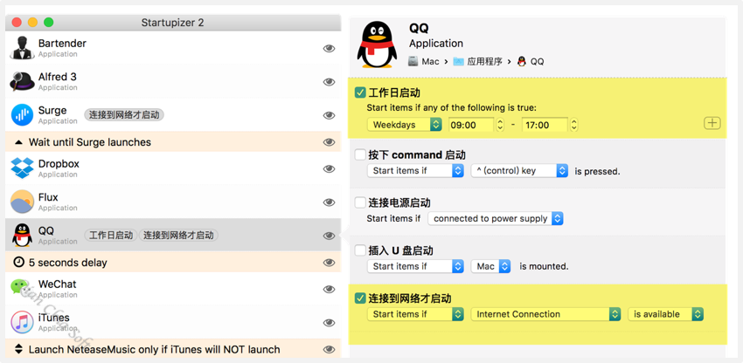Click the clock icon on 5 seconds delay
Screen dimensions: 743x363
click(18, 263)
